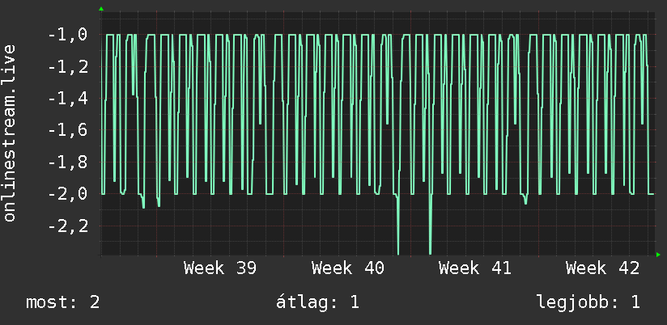Click the 'Week 39' axis label
The height and width of the screenshot is (325, 667).
pos(220,268)
